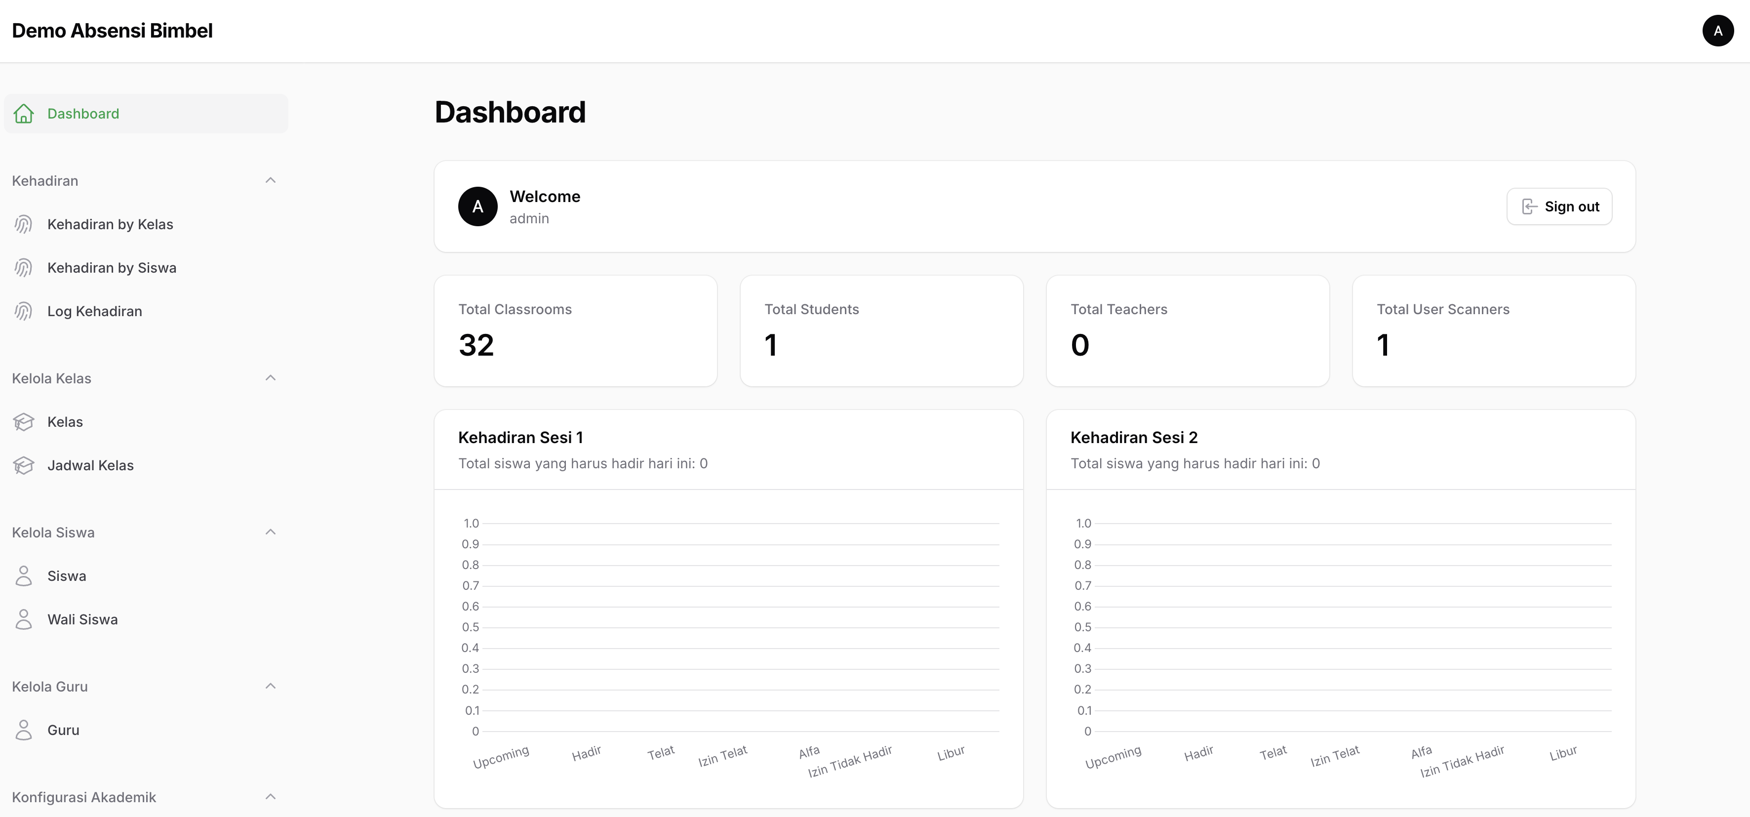Click the Sign out button
Viewport: 1750px width, 817px height.
click(1559, 206)
